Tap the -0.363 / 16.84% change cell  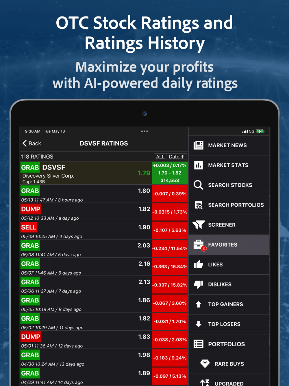click(x=170, y=267)
